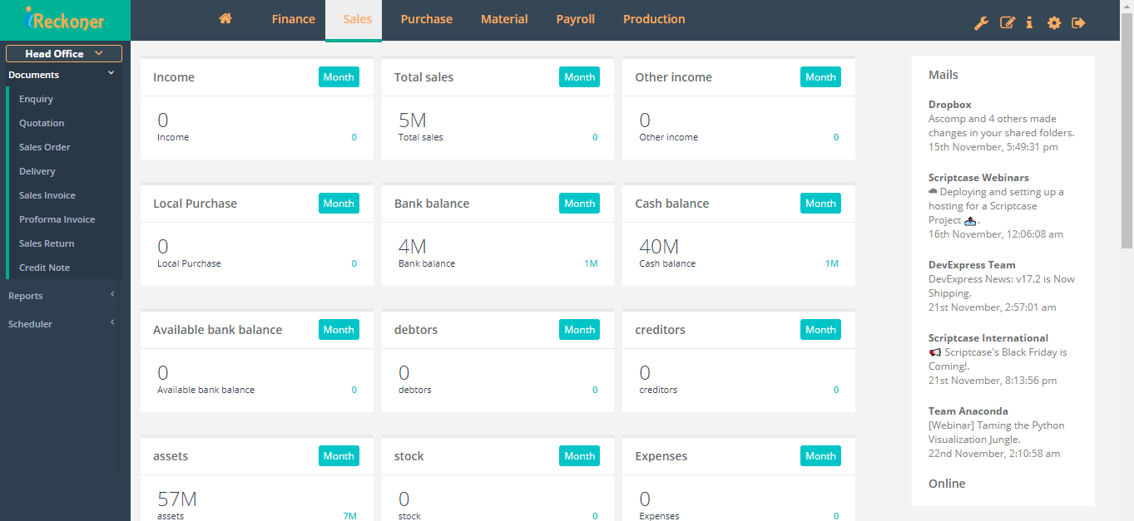Toggle the Month view on Cash balance
Viewport: 1134px width, 521px height.
click(820, 203)
